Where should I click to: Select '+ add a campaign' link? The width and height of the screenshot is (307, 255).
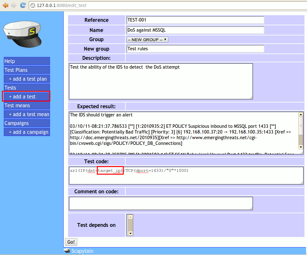pos(28,132)
